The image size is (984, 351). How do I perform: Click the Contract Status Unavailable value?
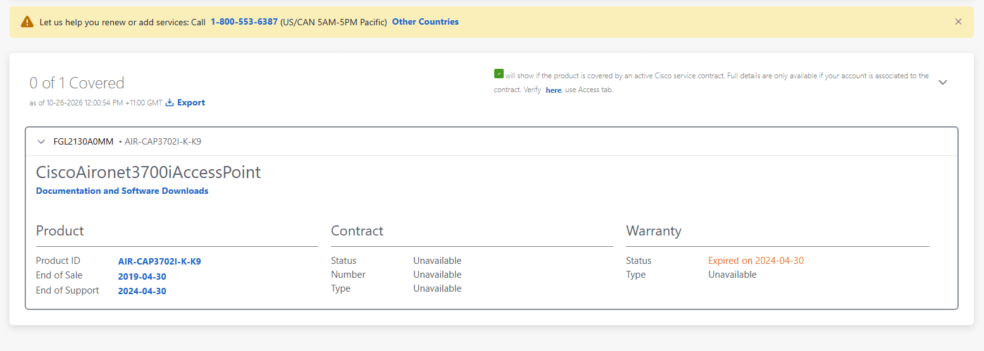point(437,261)
